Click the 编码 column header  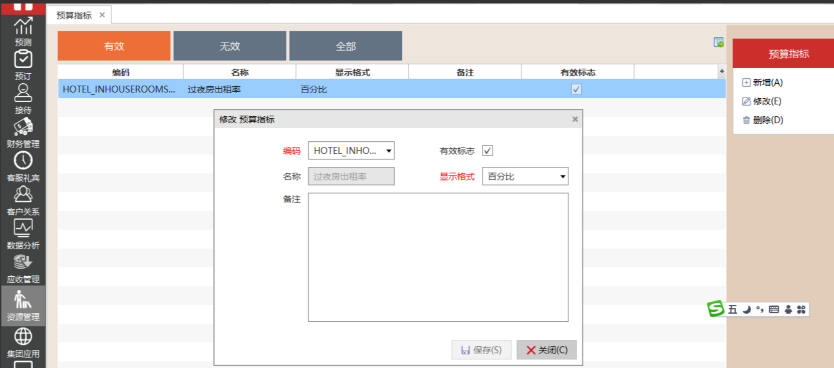click(121, 72)
